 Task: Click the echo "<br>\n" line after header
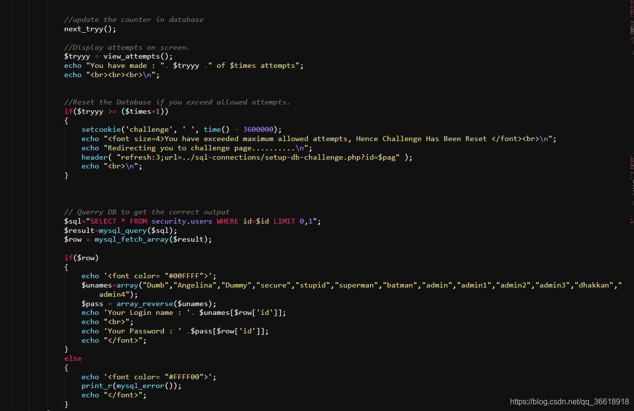(x=112, y=166)
